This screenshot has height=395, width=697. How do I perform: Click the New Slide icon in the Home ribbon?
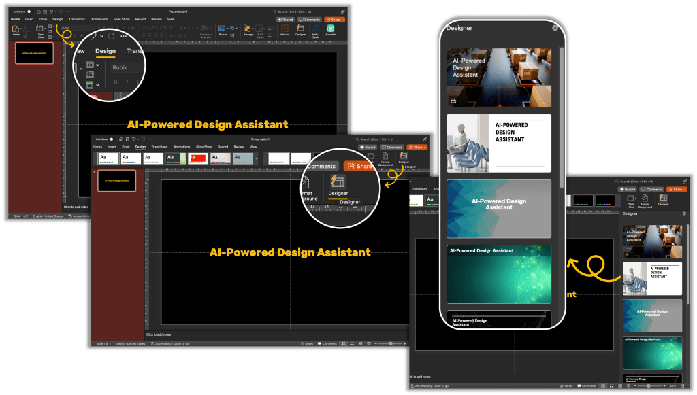pyautogui.click(x=39, y=29)
